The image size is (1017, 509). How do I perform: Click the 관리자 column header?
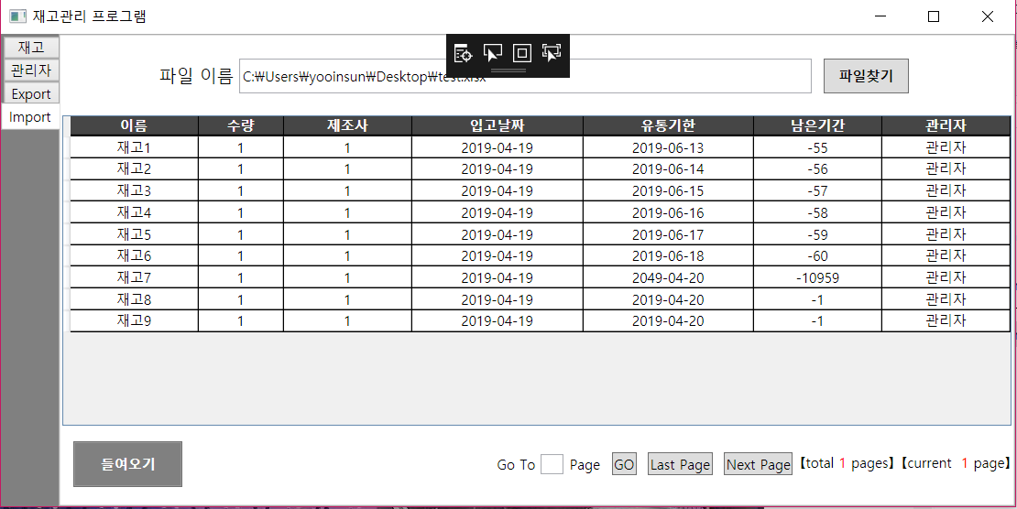click(x=946, y=125)
